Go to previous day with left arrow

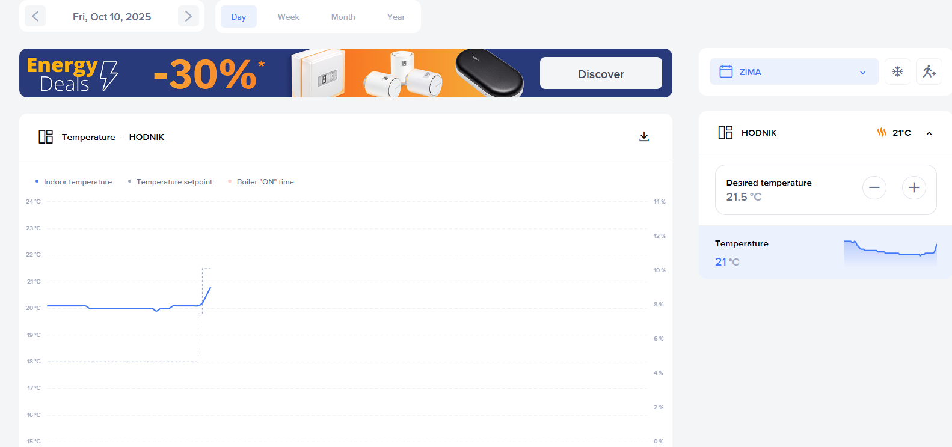(35, 16)
